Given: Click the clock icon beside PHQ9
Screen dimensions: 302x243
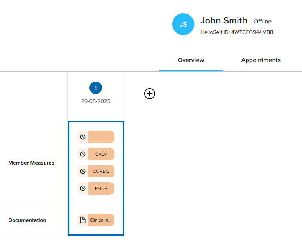Looking at the screenshot, I should pyautogui.click(x=83, y=188).
